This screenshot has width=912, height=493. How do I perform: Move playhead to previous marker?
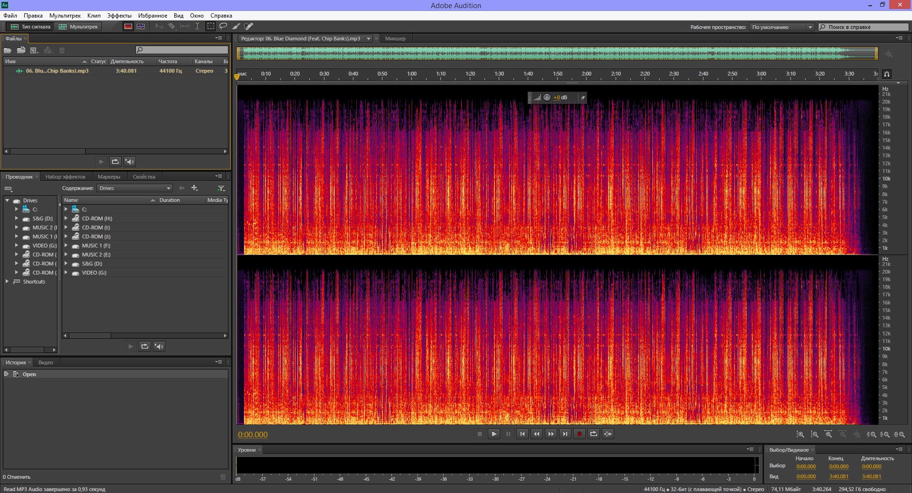point(522,434)
